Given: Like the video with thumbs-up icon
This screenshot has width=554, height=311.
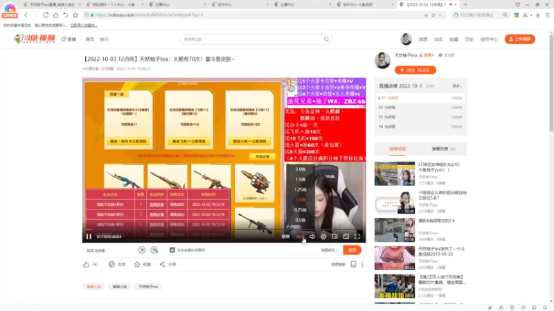Looking at the screenshot, I should 86,265.
